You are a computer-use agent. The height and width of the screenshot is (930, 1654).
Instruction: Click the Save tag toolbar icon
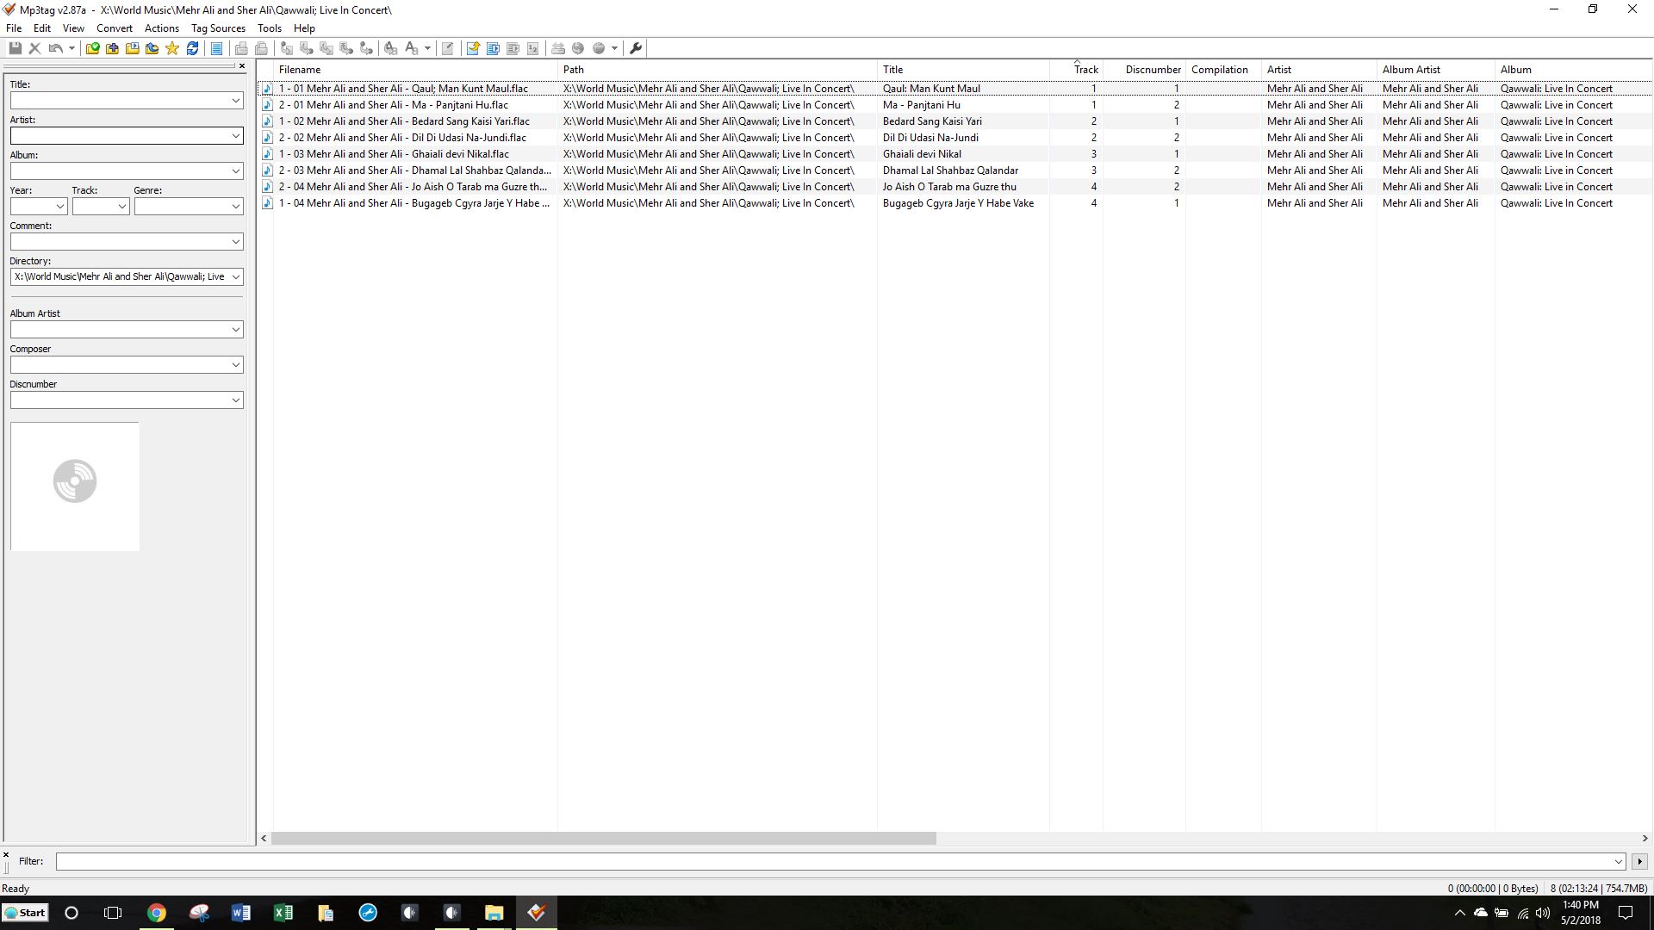tap(16, 48)
